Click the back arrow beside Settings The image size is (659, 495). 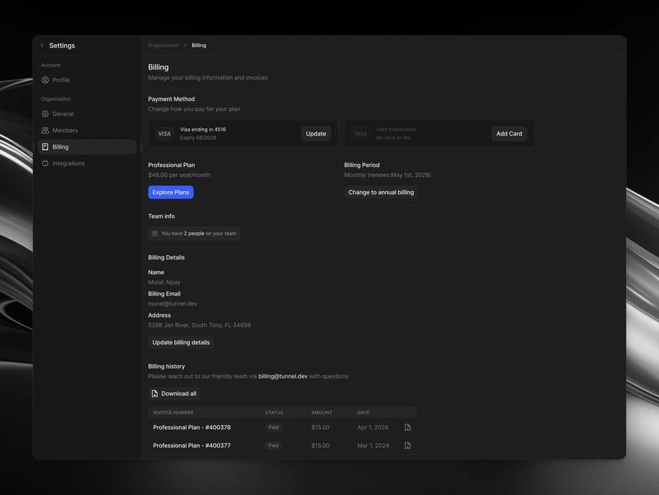click(x=42, y=46)
